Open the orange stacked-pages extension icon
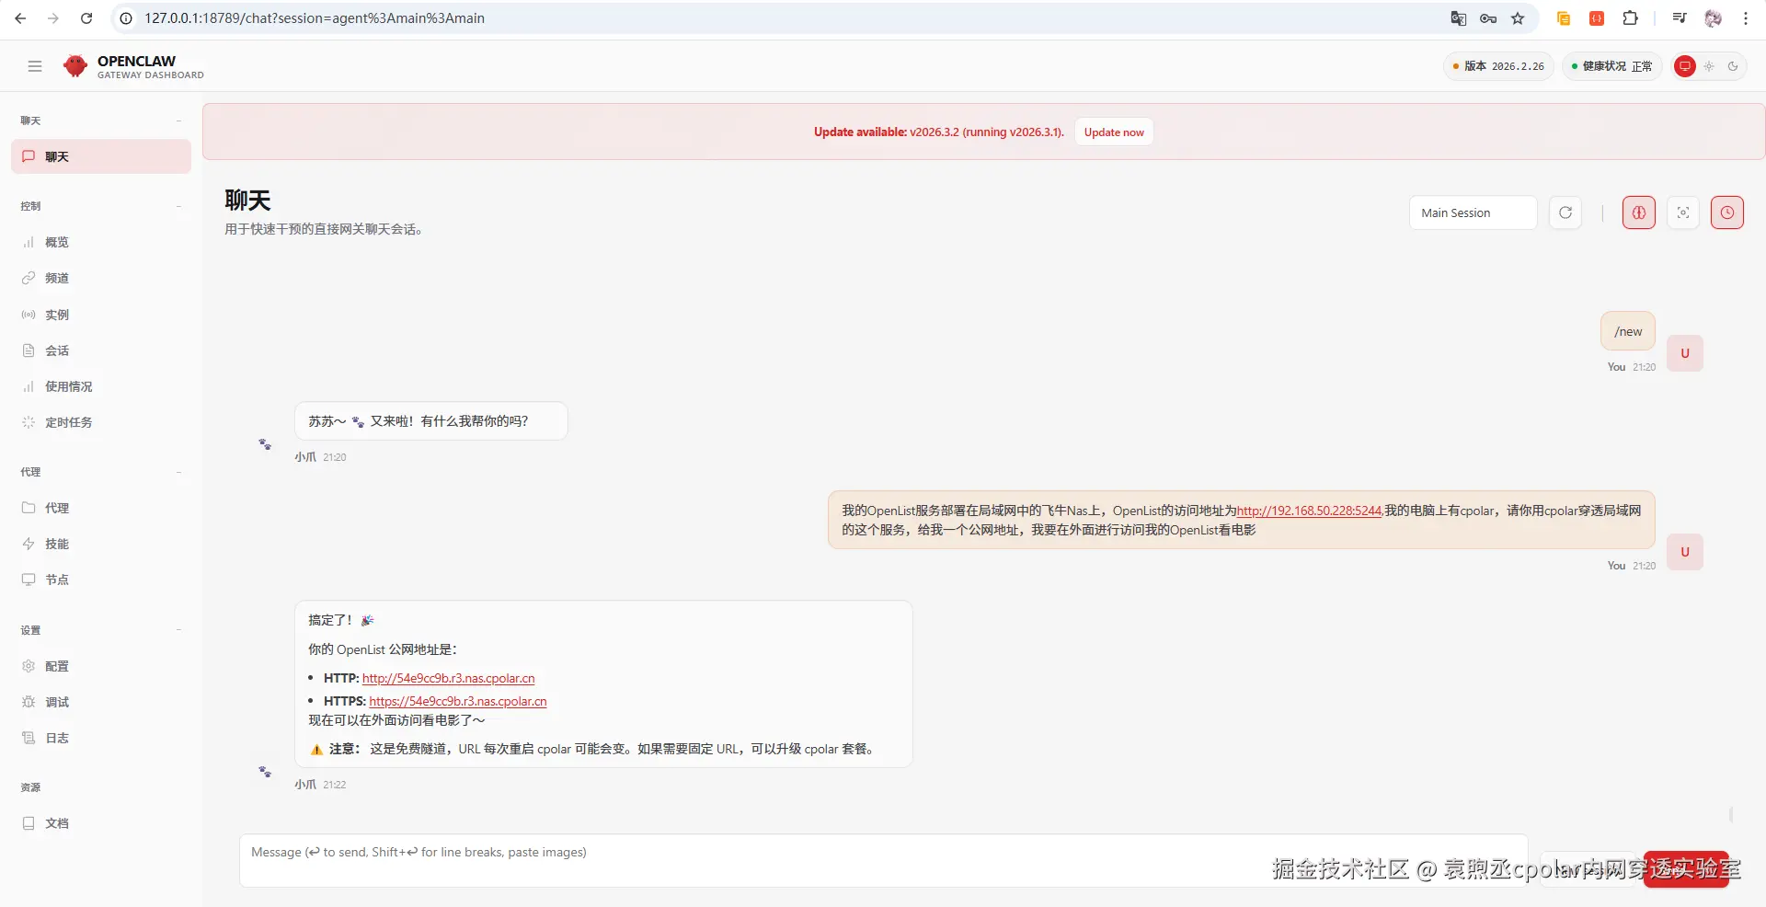This screenshot has width=1766, height=907. 1564,18
